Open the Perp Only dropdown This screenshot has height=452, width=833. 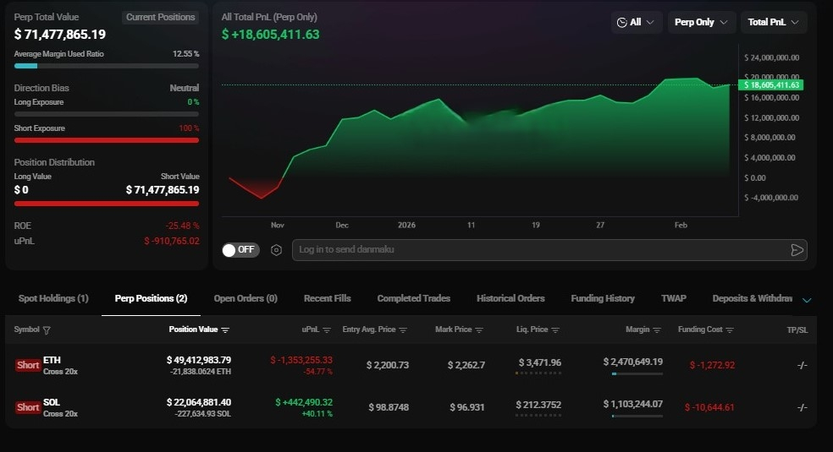point(701,22)
